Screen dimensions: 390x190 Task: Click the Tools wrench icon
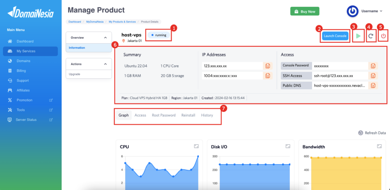coord(10,110)
